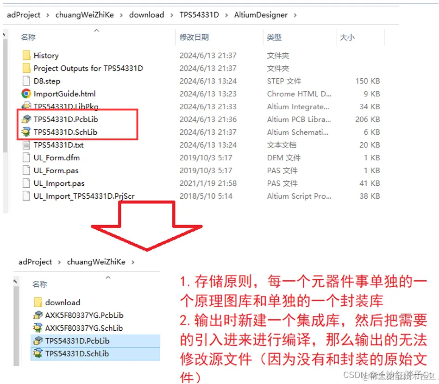Screen dimensions: 439x384
Task: Click the Project Outputs for TPS54331D folder icon
Action: (26, 68)
